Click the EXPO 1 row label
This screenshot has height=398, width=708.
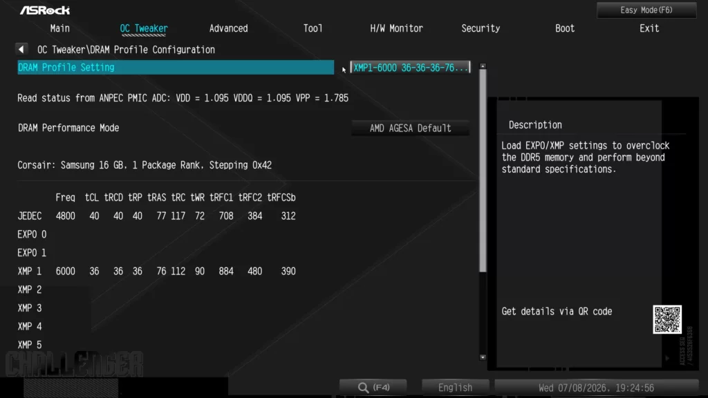pyautogui.click(x=32, y=253)
